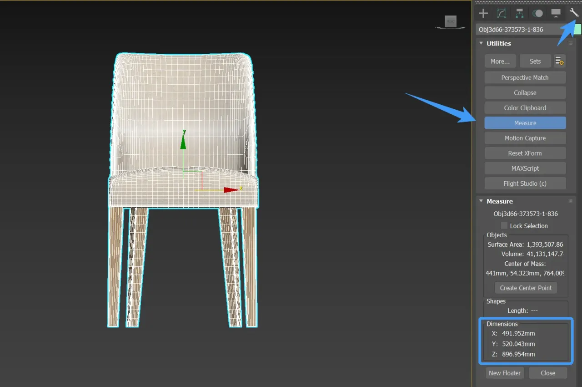Open the Collapse utility

click(x=525, y=92)
